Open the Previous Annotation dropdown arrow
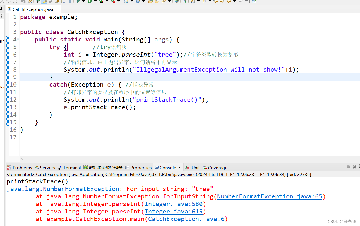Screen dimensions: 360x226 tap(210, 1)
